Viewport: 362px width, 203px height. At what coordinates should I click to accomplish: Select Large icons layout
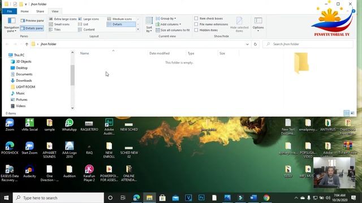click(89, 19)
